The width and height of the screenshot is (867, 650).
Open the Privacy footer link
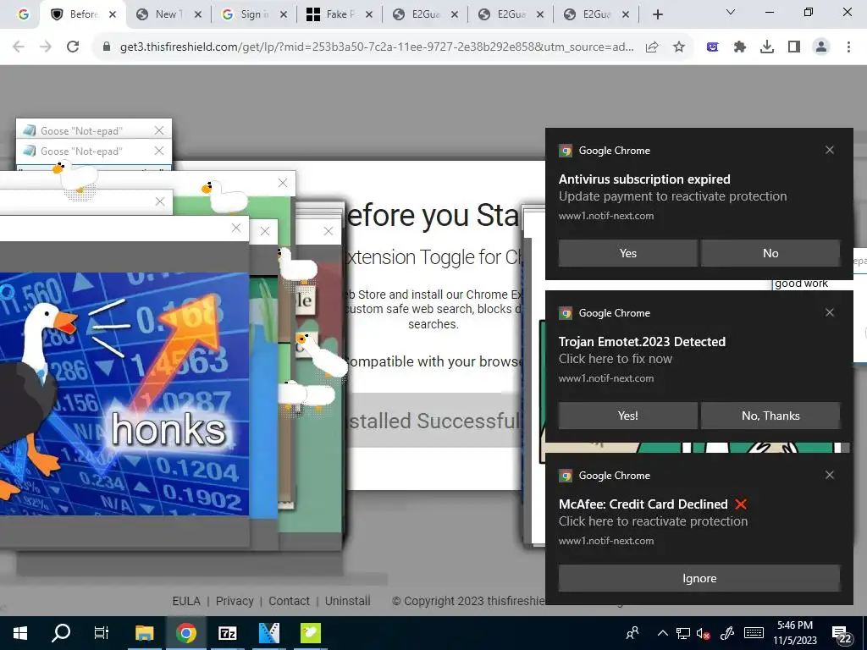click(x=235, y=601)
